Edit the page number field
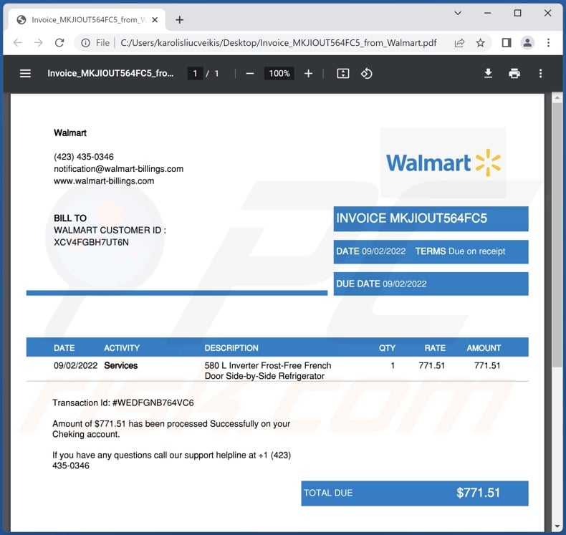The width and height of the screenshot is (566, 535). (x=196, y=74)
